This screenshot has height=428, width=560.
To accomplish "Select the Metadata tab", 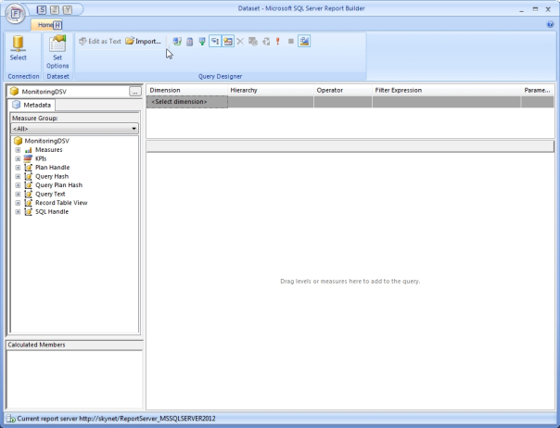I will point(32,105).
